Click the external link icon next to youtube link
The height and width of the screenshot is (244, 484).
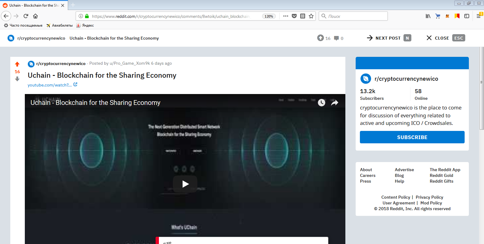[75, 85]
